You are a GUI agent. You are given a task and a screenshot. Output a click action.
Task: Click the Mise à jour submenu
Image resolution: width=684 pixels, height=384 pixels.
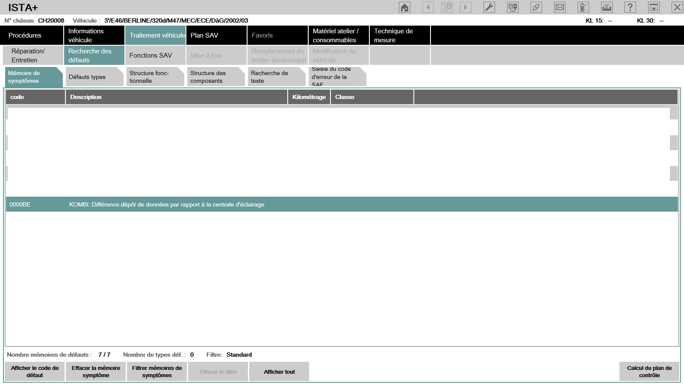coord(216,55)
